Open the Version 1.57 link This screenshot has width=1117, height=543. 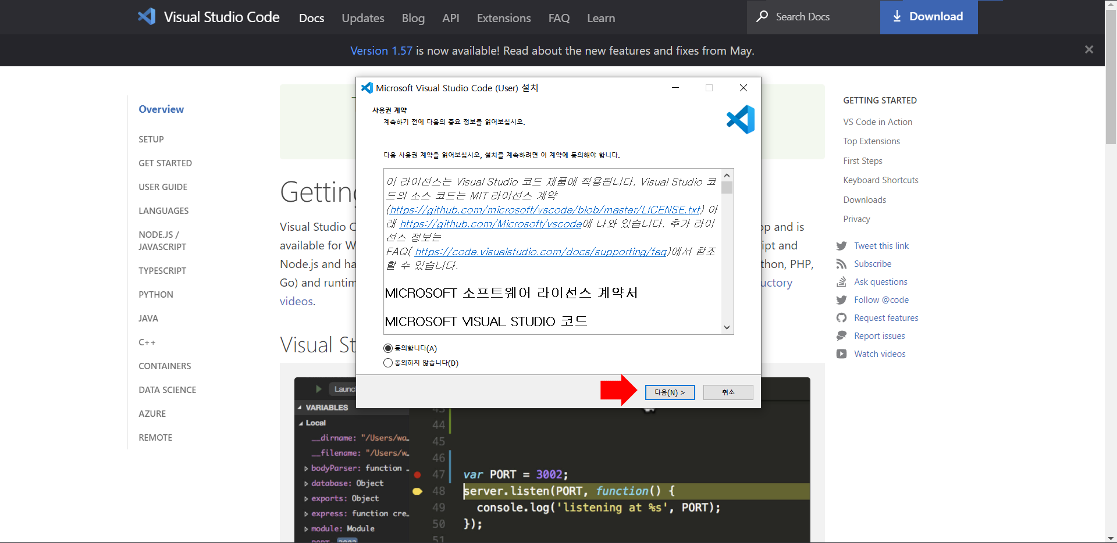point(381,51)
